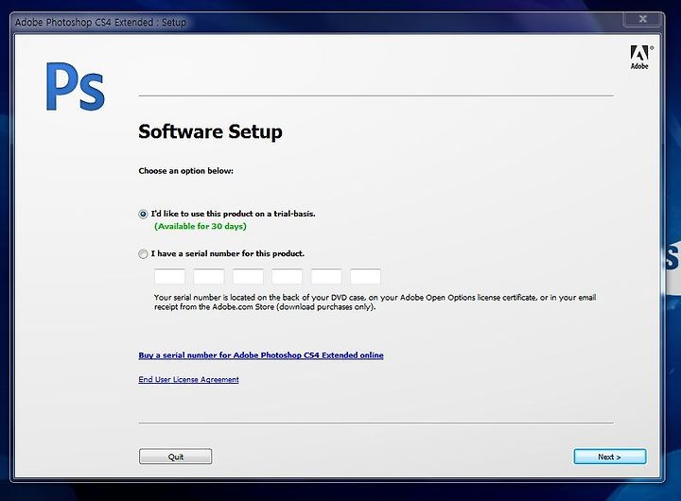Viewport: 681px width, 501px height.
Task: Click the third serial number field
Action: coord(248,277)
